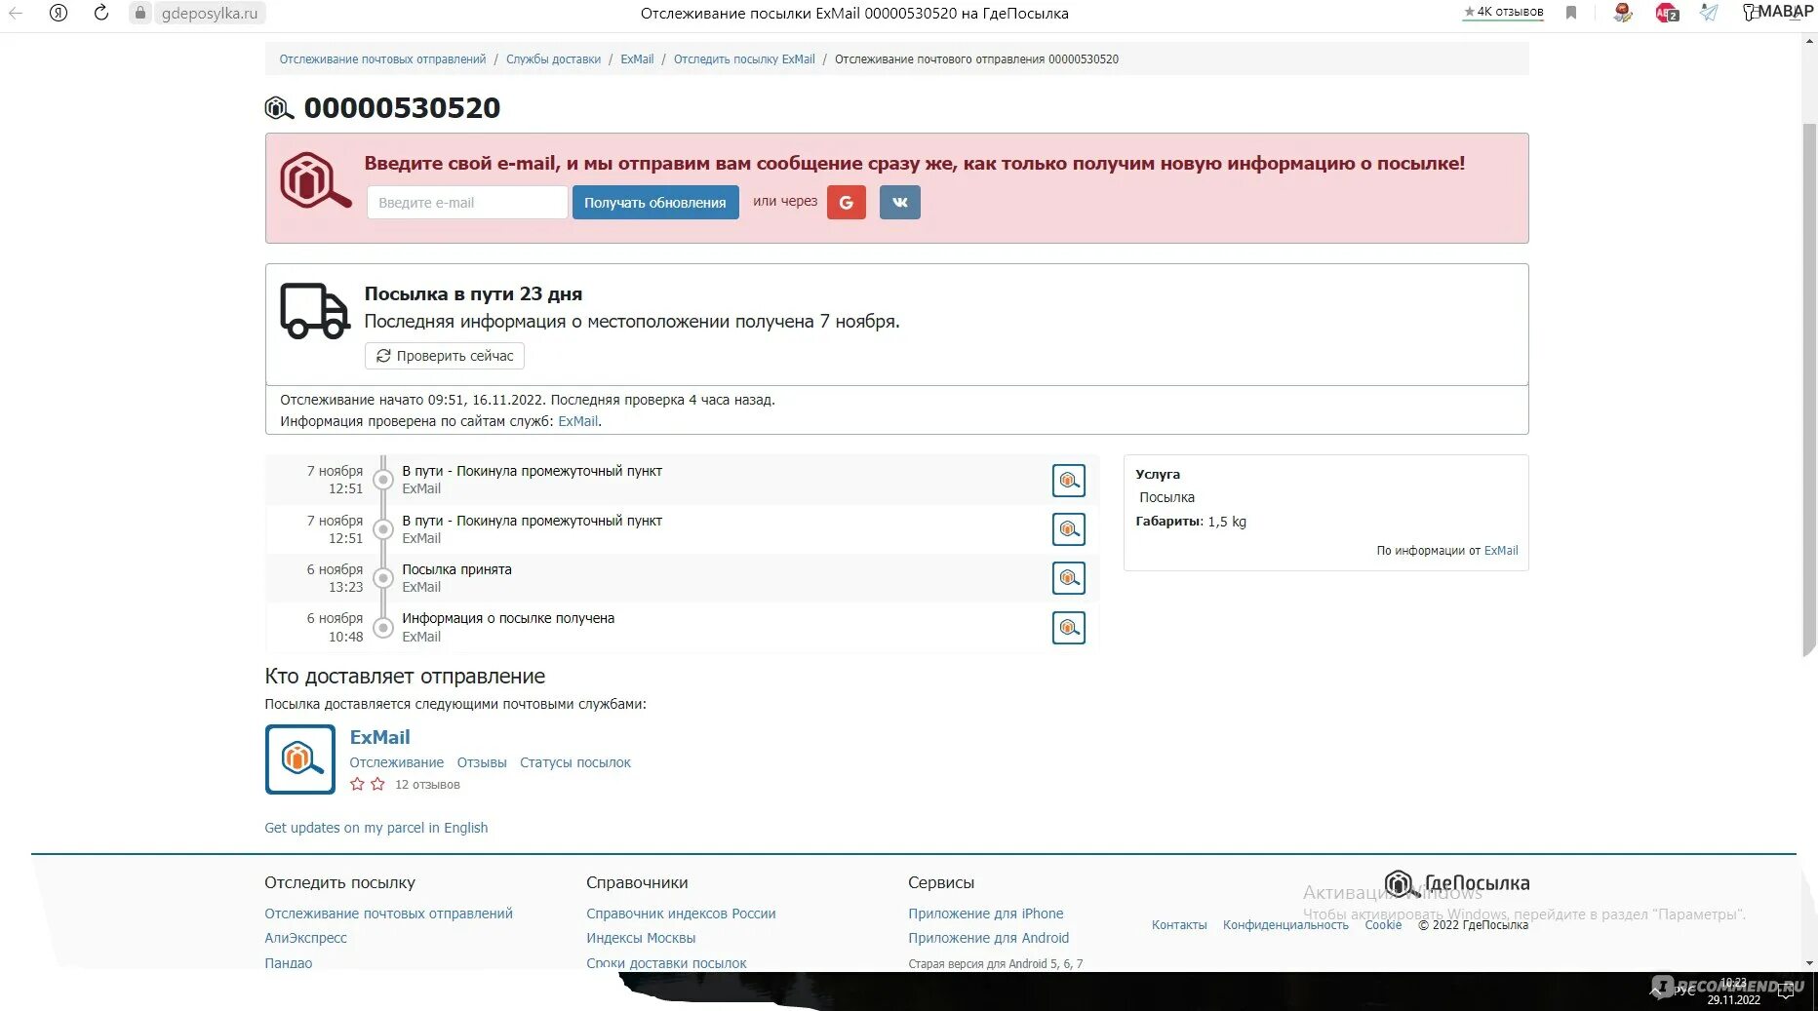This screenshot has height=1011, width=1818.
Task: Reload the page with the refresh icon
Action: coord(101,13)
